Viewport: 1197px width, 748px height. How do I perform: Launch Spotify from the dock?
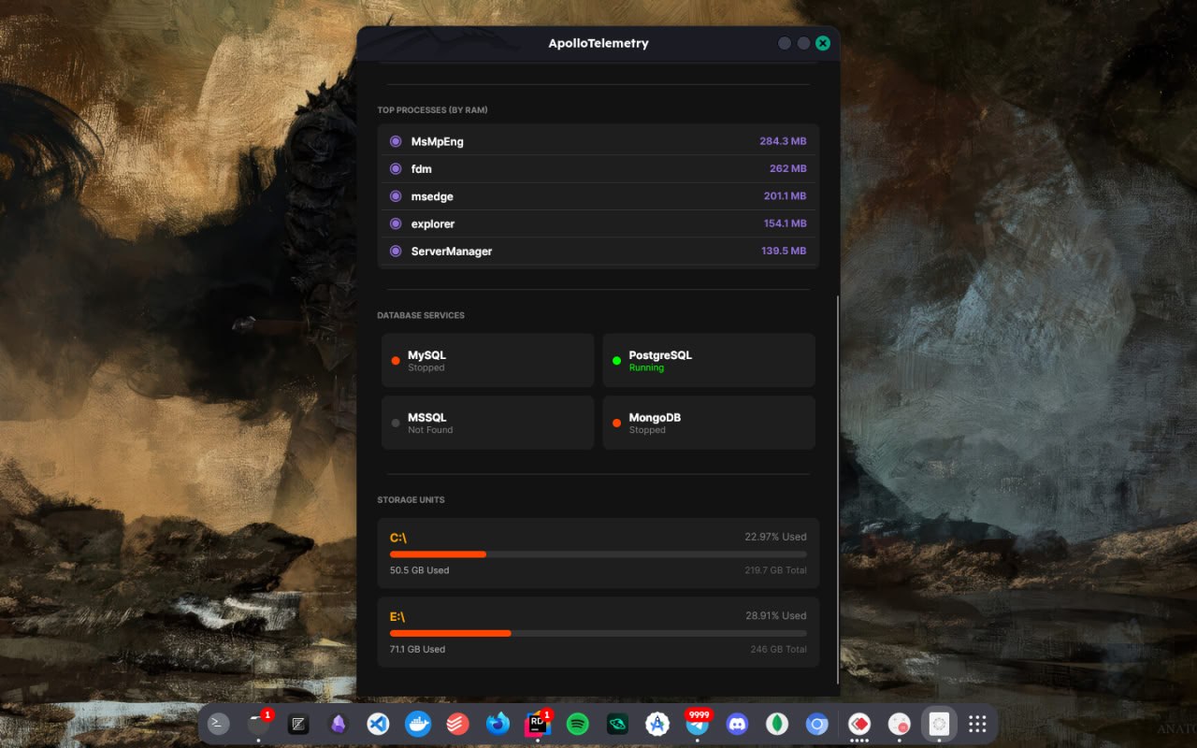click(578, 724)
